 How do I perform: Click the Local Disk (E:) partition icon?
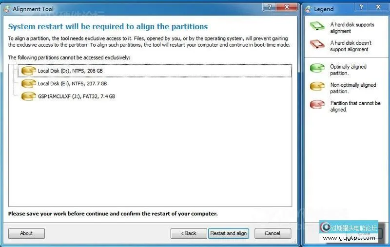click(29, 84)
